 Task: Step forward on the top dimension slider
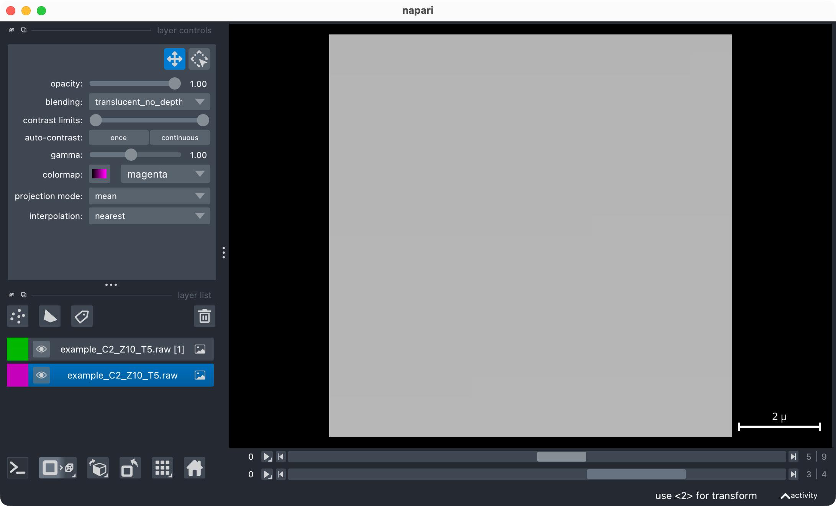point(793,457)
